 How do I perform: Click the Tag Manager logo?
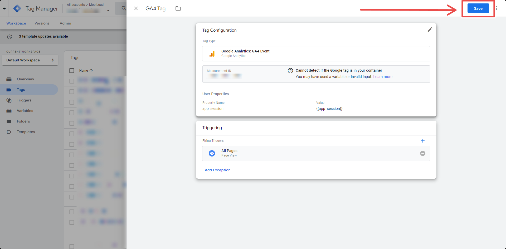click(x=17, y=8)
